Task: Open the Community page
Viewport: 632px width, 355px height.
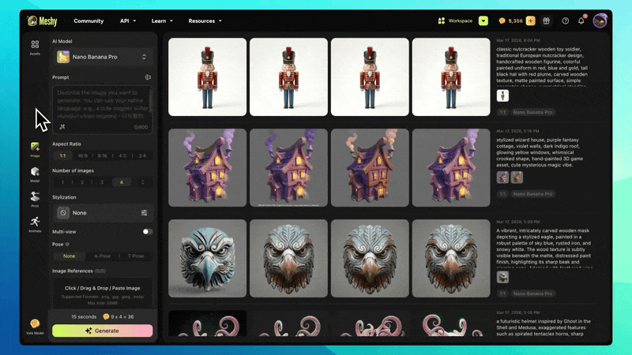Action: [88, 21]
